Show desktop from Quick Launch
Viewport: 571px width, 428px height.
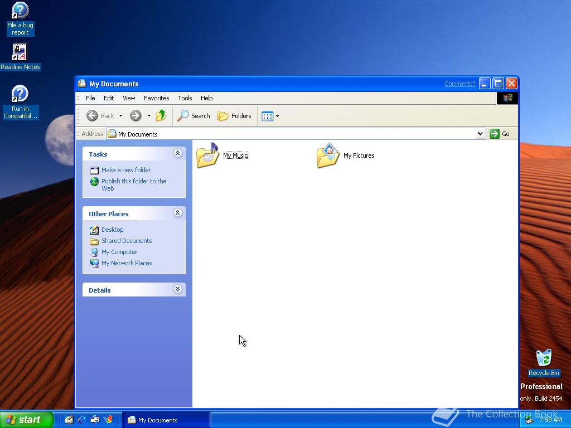(69, 420)
